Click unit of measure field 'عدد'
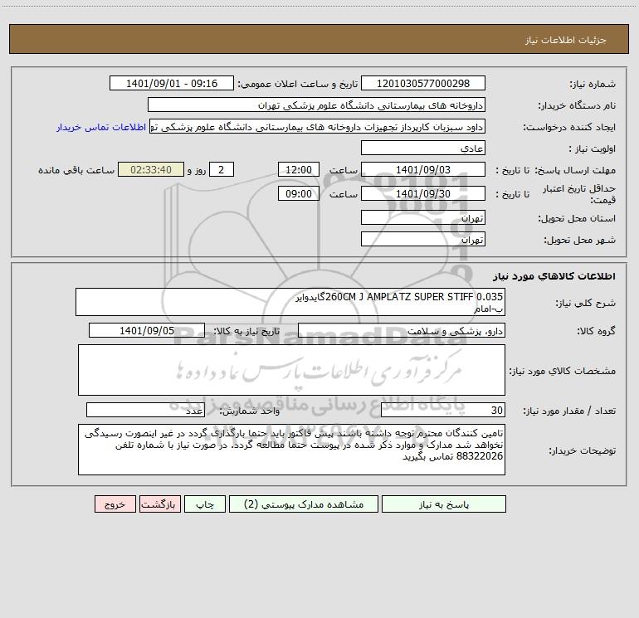Viewport: 639px width, 618px height. [x=145, y=410]
